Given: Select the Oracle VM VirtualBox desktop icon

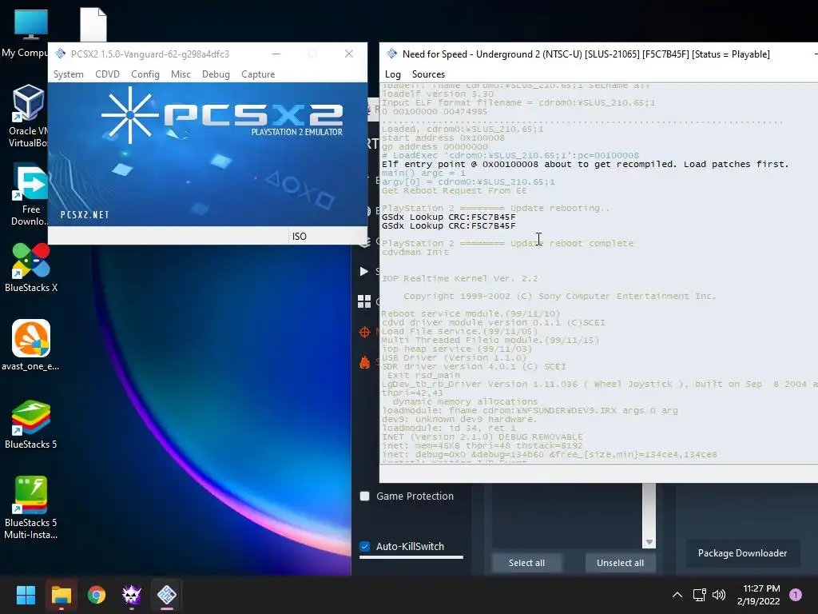Looking at the screenshot, I should tap(29, 116).
